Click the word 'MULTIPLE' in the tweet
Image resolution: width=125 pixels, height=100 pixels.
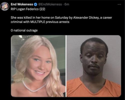click(38, 22)
